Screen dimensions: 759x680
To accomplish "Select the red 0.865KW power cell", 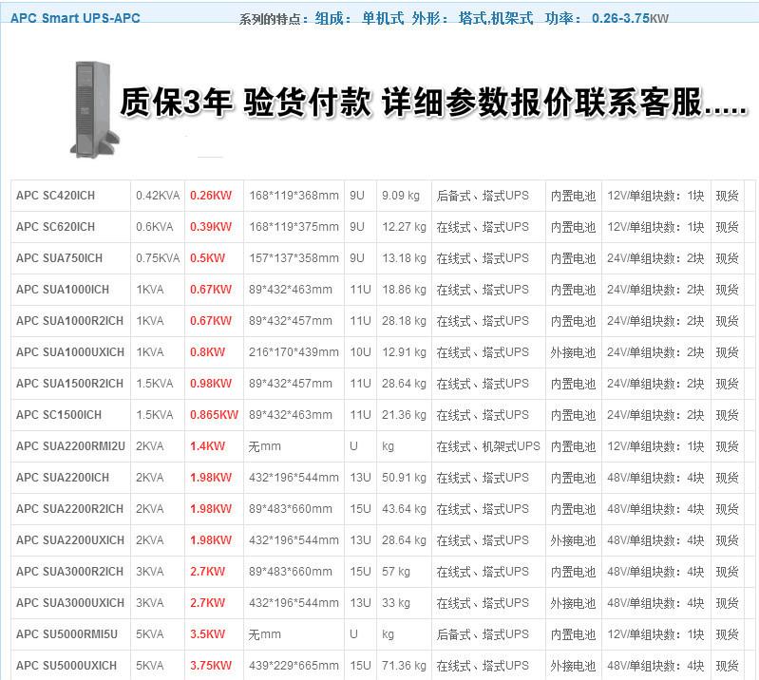I will (214, 415).
